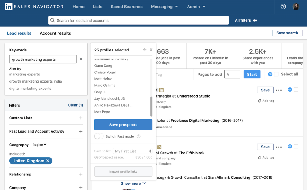
Task: Open the Save to list dropdown
Action: click(x=133, y=151)
